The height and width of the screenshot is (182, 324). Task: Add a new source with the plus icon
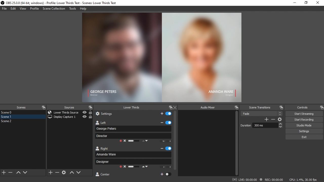pyautogui.click(x=51, y=172)
